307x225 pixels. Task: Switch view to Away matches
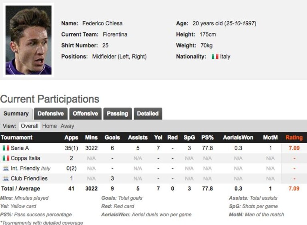point(67,126)
